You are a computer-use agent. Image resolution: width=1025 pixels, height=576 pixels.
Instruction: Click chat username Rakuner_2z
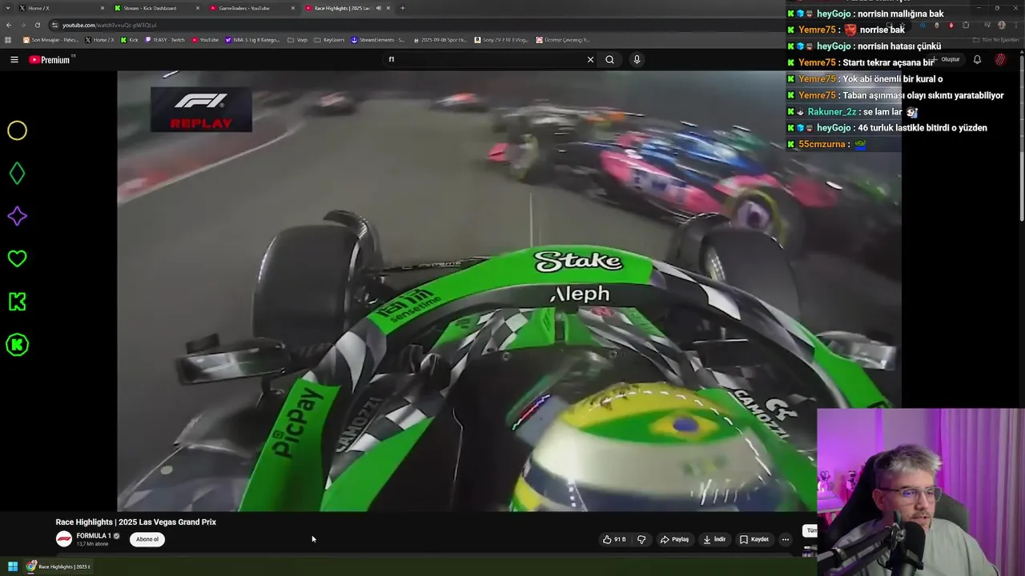[832, 112]
